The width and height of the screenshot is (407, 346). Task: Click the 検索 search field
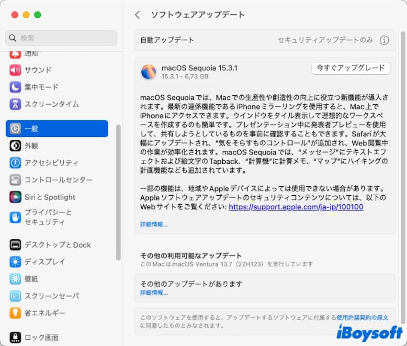point(61,38)
